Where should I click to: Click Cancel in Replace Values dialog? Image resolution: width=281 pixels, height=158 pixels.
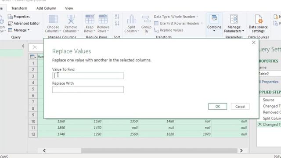coord(240,106)
